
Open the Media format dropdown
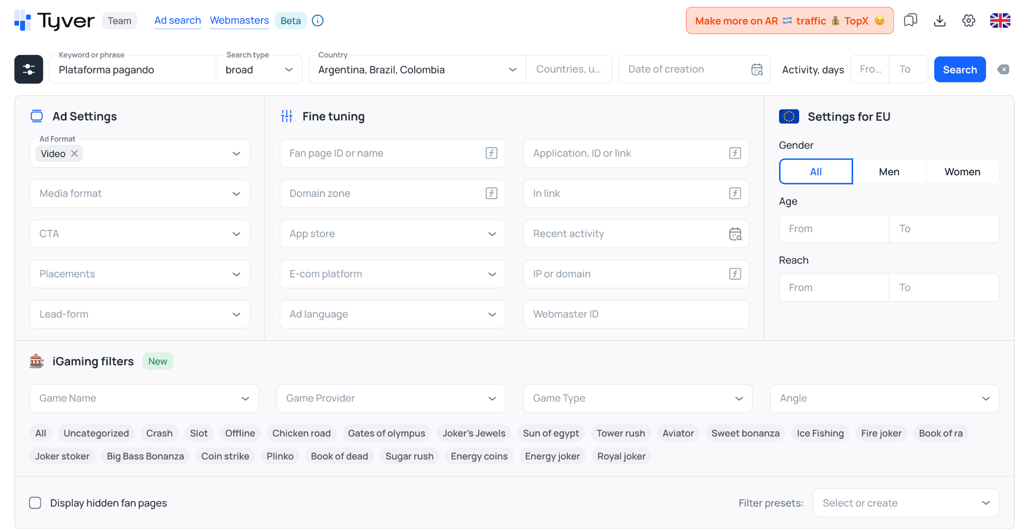pyautogui.click(x=140, y=193)
